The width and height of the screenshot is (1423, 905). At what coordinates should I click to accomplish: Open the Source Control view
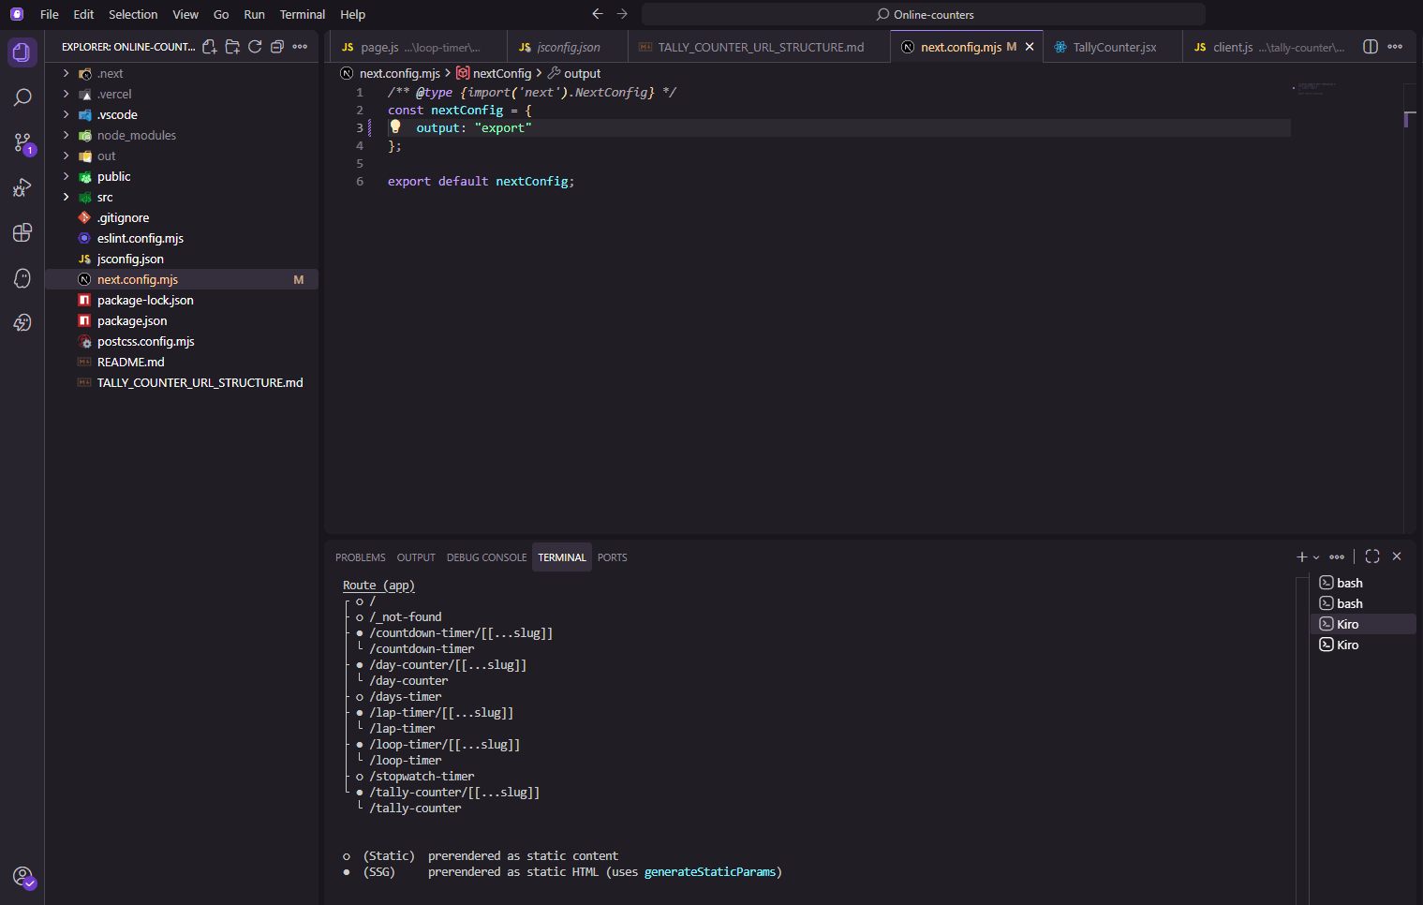[22, 142]
